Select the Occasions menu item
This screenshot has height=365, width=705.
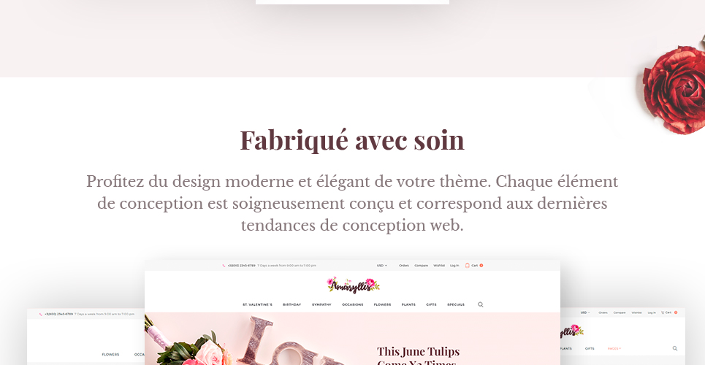pyautogui.click(x=352, y=304)
